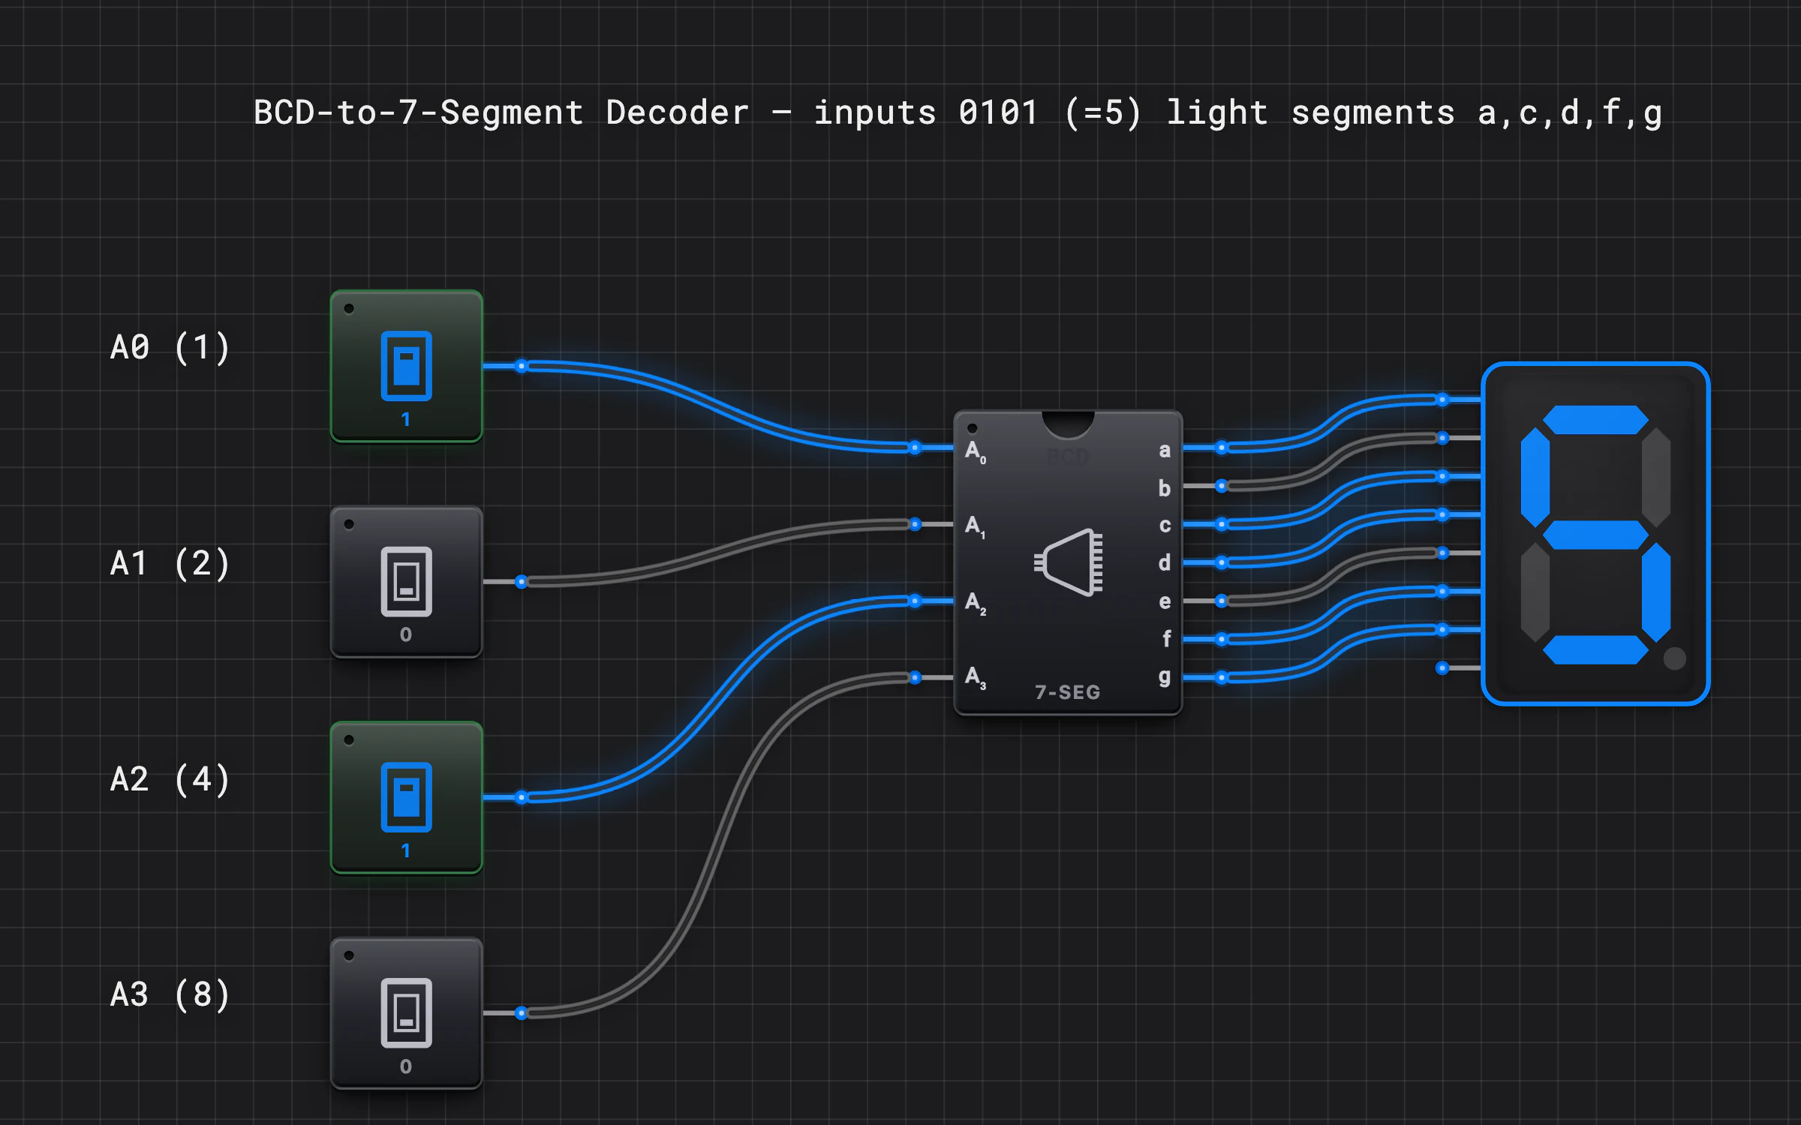Select the title text about BCD decoder
Image resolution: width=1801 pixels, height=1125 pixels.
[x=958, y=113]
